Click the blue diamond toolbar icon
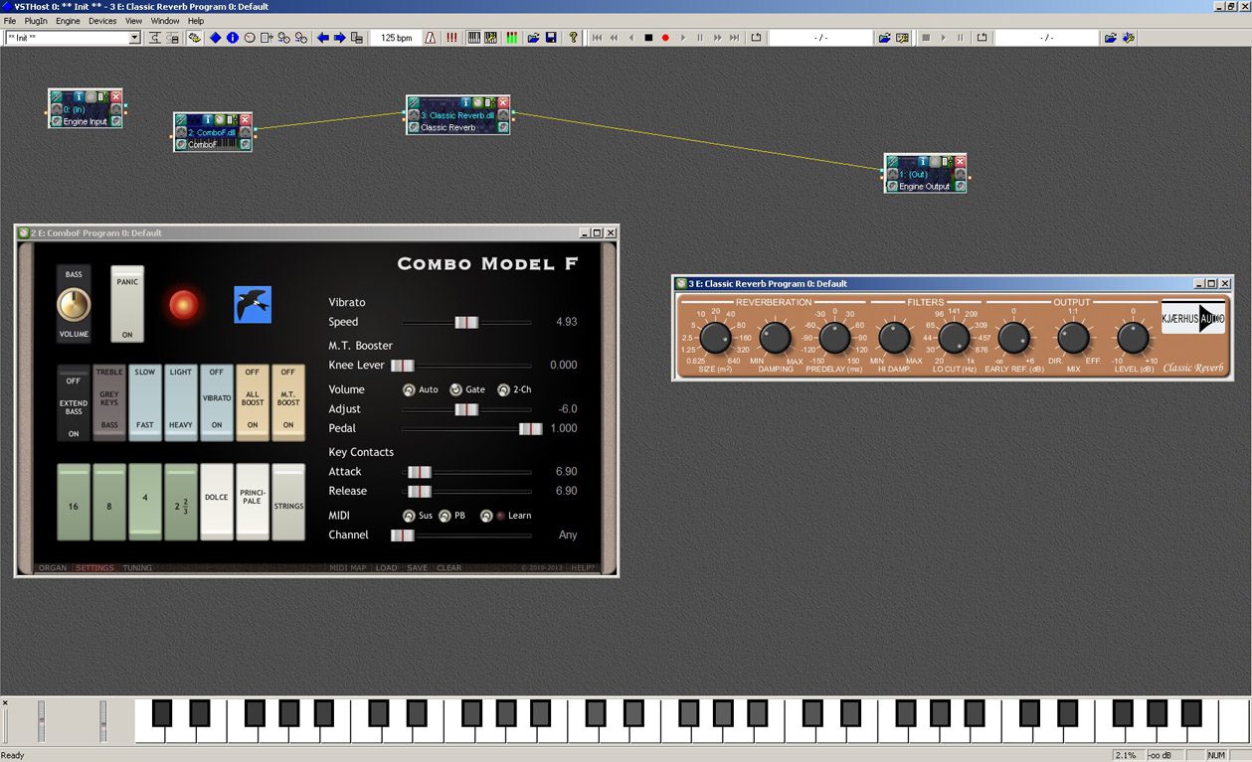The image size is (1252, 762). click(x=216, y=38)
